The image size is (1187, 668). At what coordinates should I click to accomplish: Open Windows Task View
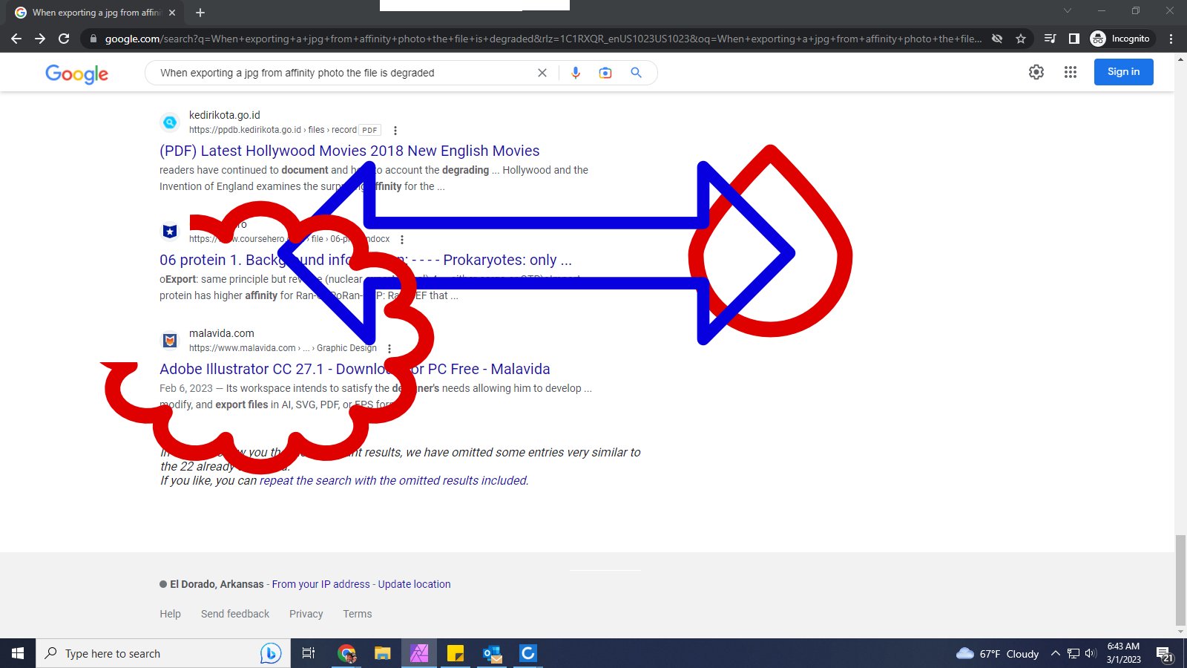(x=309, y=653)
